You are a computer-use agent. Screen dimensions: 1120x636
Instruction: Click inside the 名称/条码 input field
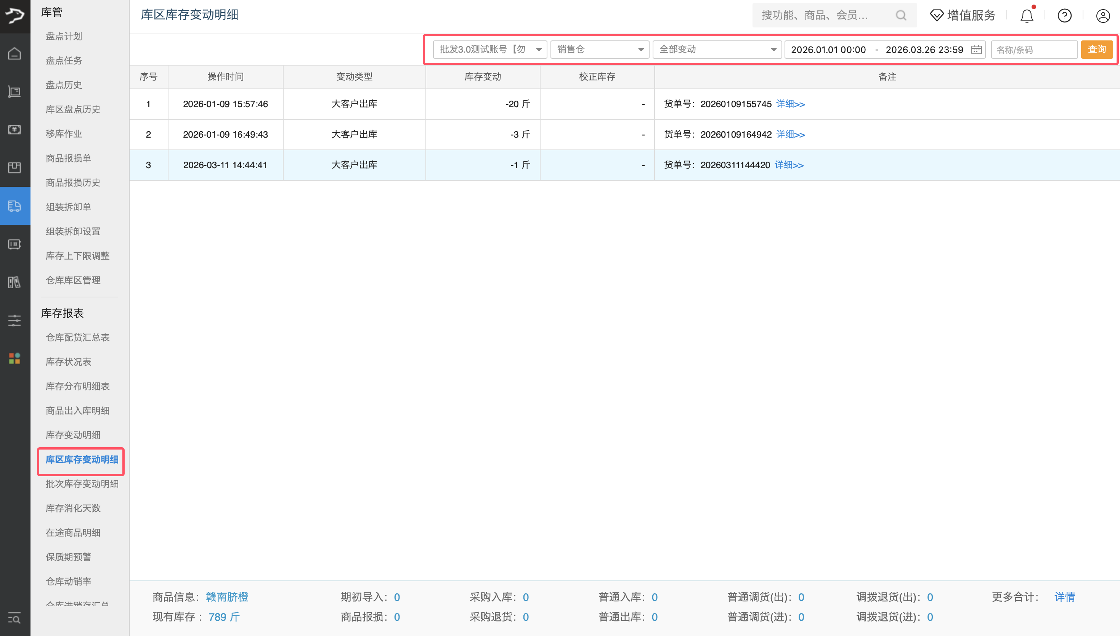1034,49
